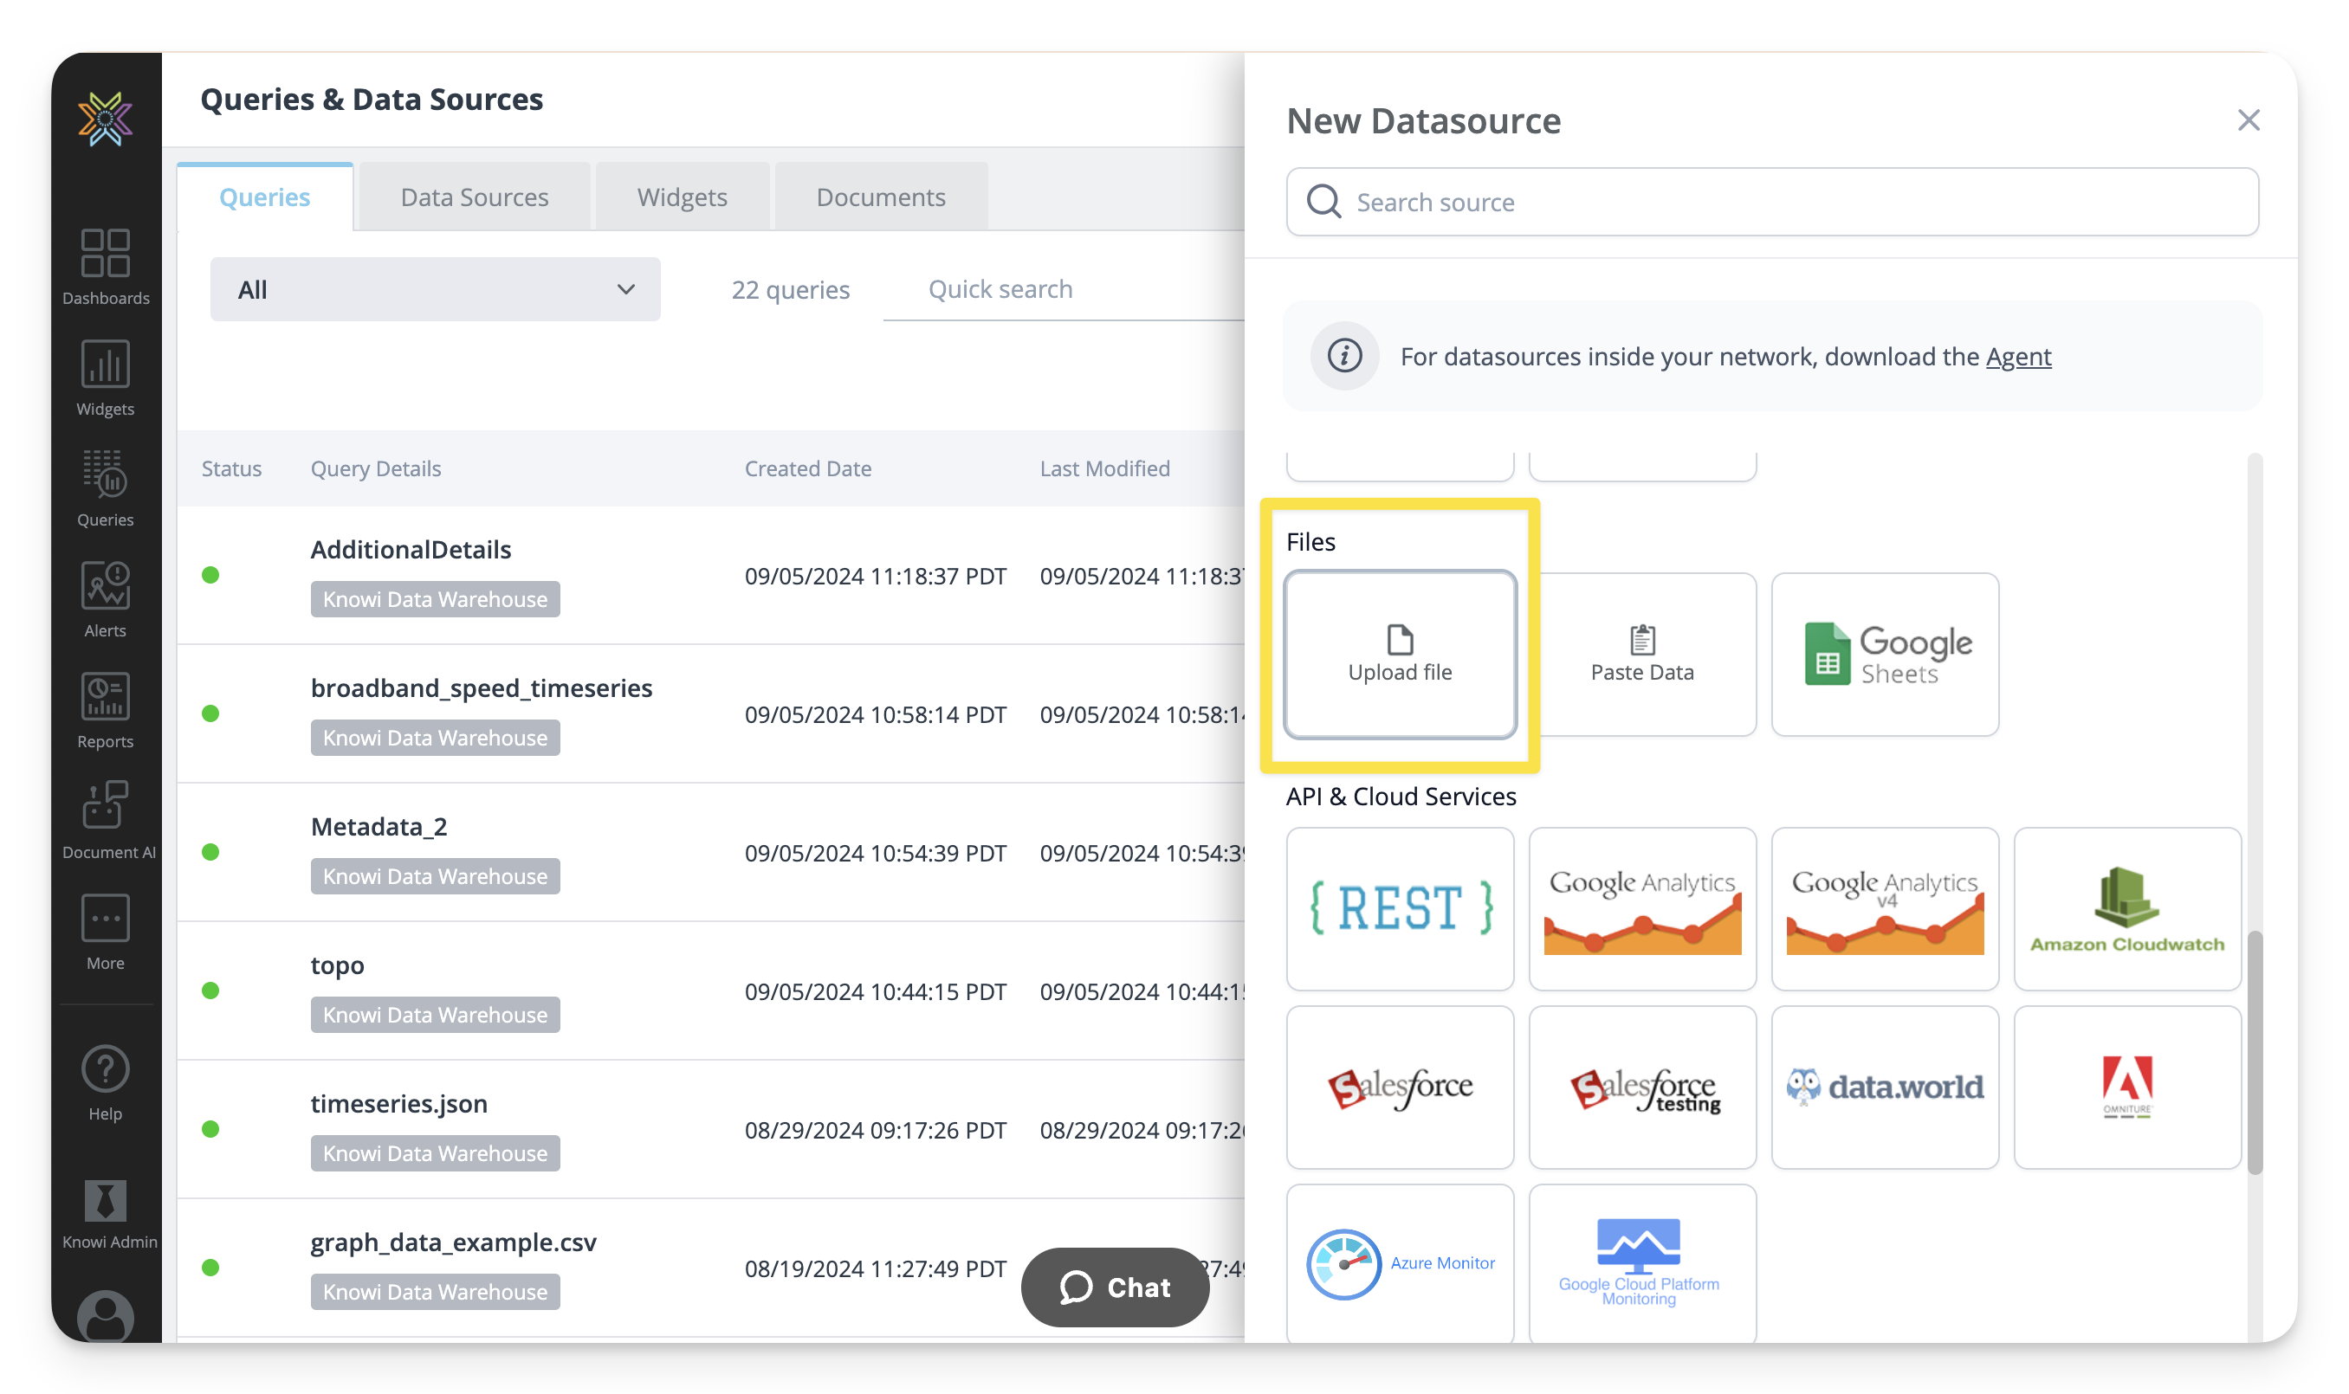Open Reports in the sidebar

[x=105, y=710]
